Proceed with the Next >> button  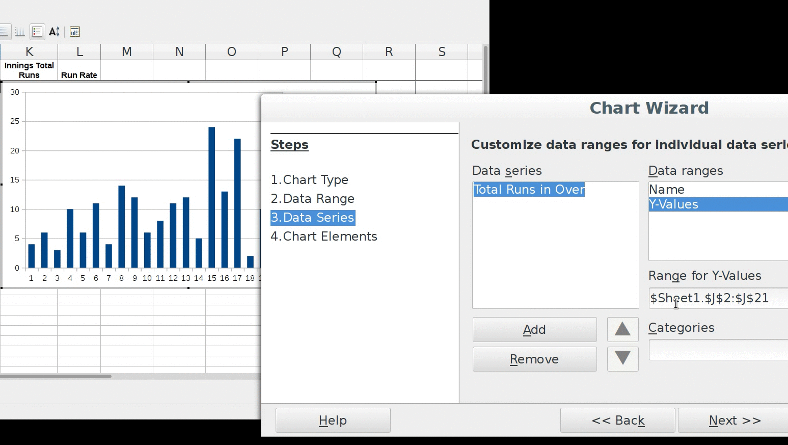[734, 420]
